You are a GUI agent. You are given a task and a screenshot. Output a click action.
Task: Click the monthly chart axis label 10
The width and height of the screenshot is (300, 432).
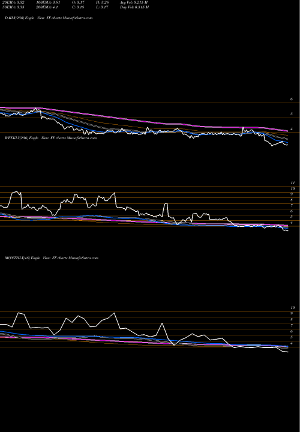pos(293,308)
